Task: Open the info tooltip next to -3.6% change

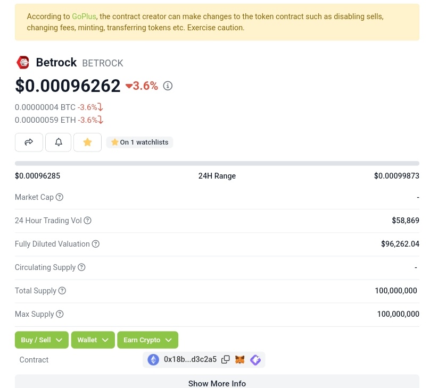Action: [168, 86]
